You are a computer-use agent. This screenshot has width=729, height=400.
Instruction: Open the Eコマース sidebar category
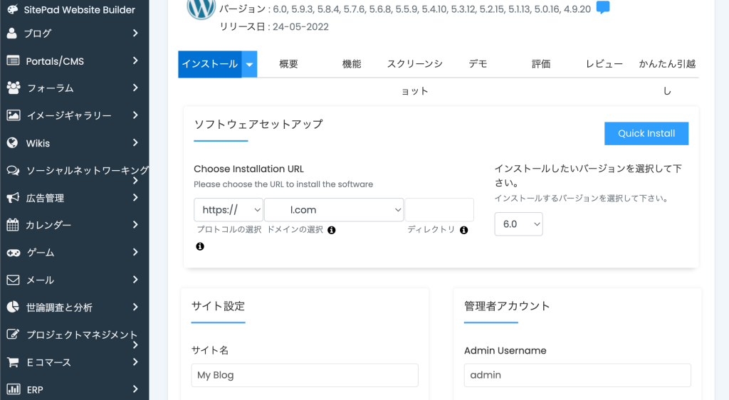coord(74,362)
